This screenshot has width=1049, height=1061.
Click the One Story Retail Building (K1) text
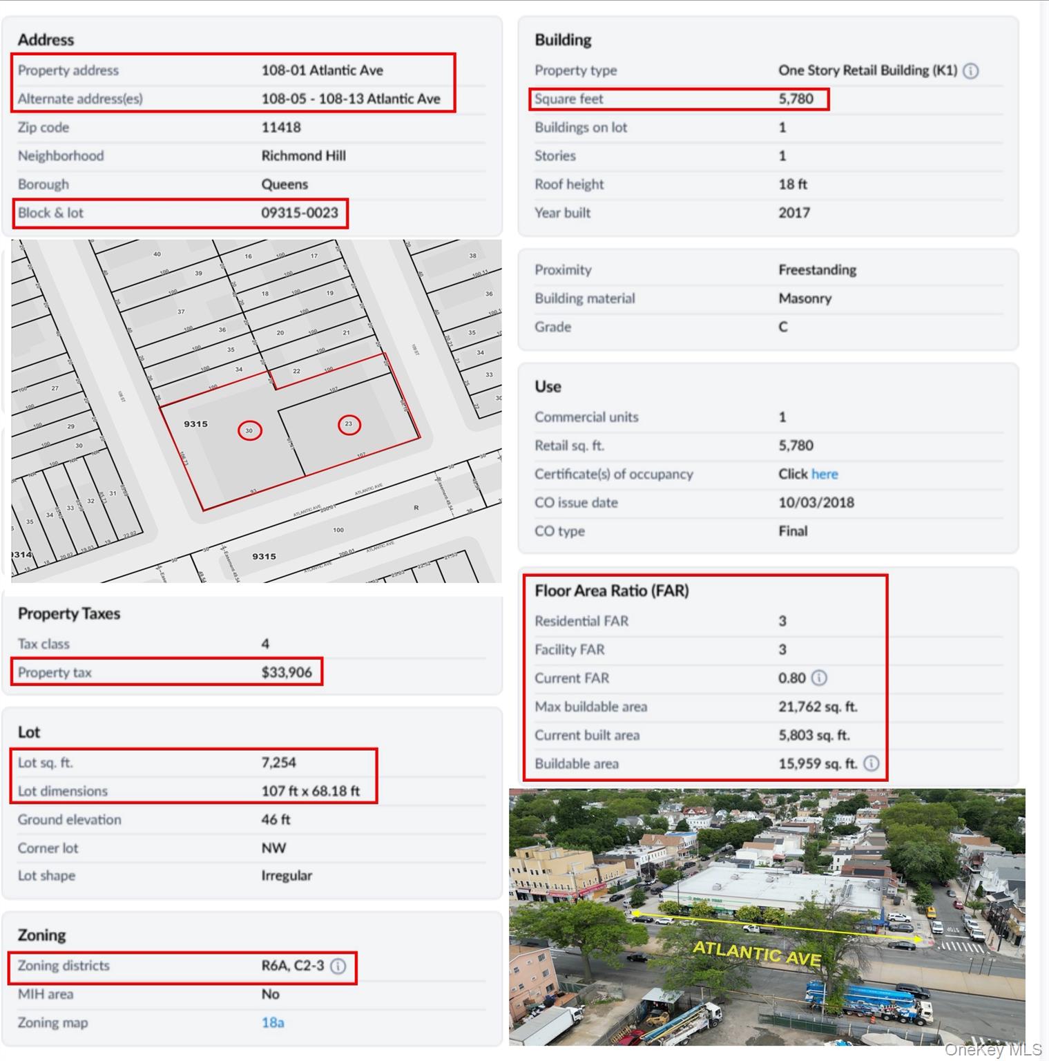(x=868, y=70)
